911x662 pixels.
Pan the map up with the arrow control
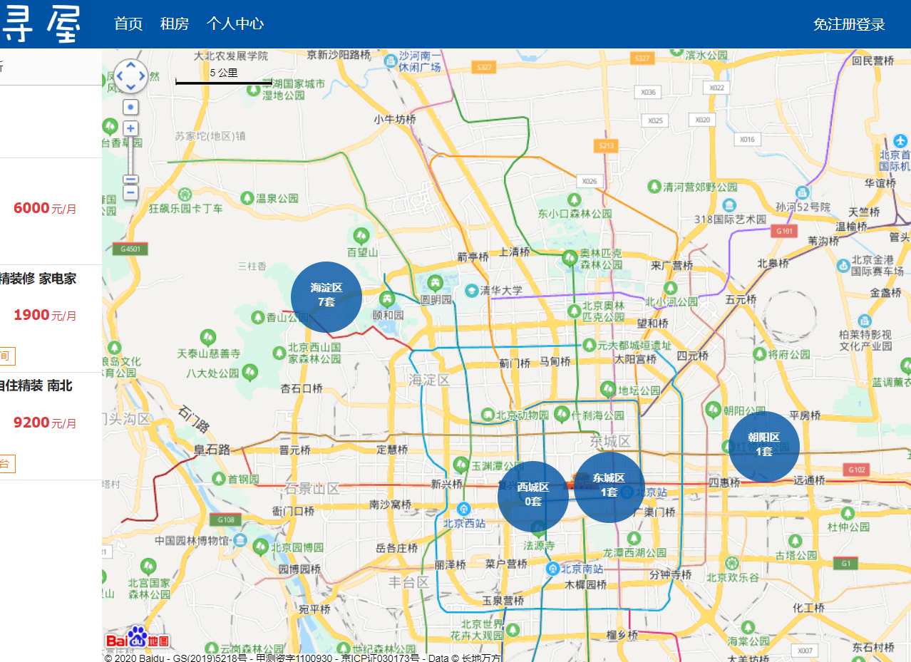pos(130,66)
